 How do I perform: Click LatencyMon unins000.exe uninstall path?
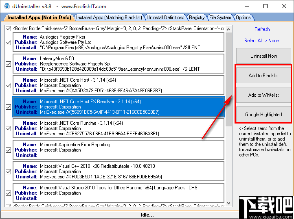point(120,69)
